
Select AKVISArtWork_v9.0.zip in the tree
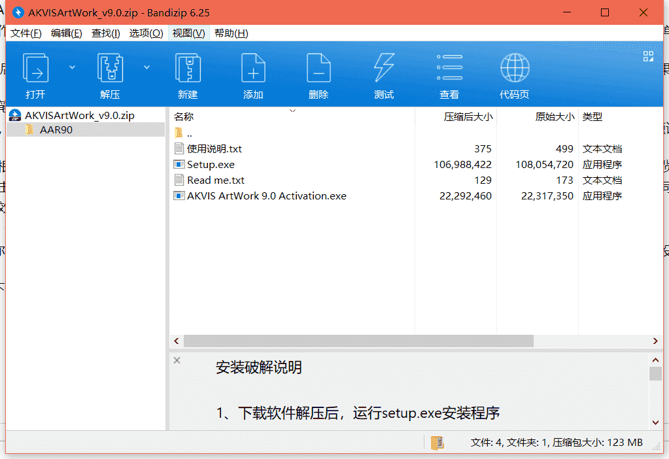click(x=79, y=115)
